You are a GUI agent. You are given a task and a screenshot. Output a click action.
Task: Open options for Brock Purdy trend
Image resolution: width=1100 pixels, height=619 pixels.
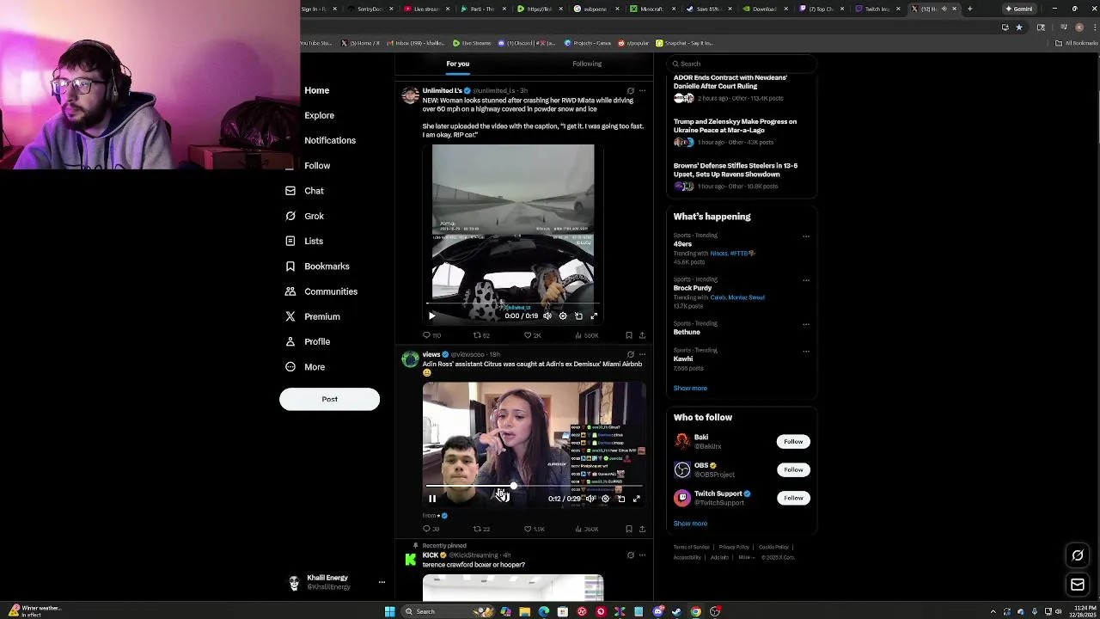[x=806, y=279]
